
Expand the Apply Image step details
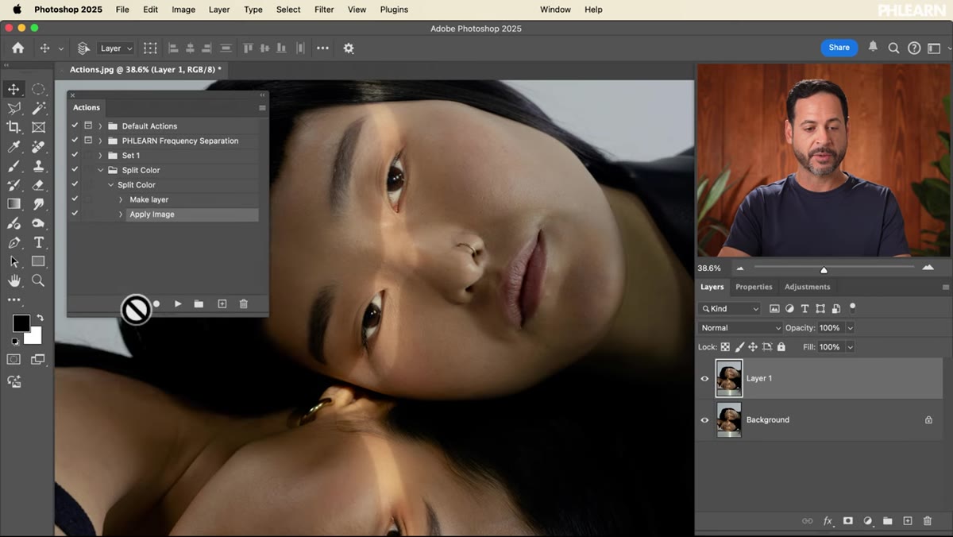click(x=121, y=214)
